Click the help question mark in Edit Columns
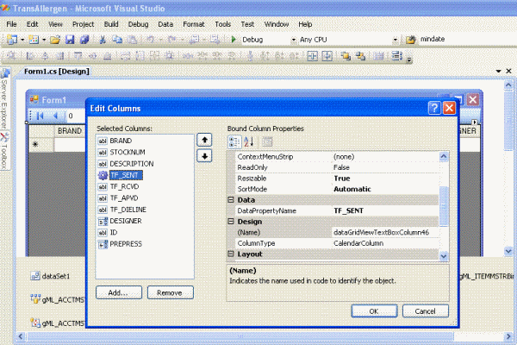This screenshot has width=517, height=345. [434, 108]
